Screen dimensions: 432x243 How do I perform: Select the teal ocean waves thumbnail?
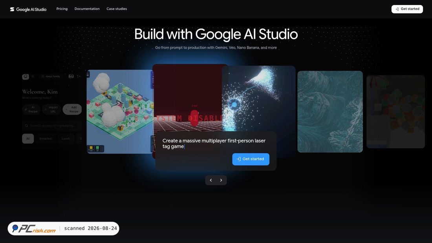pyautogui.click(x=330, y=111)
